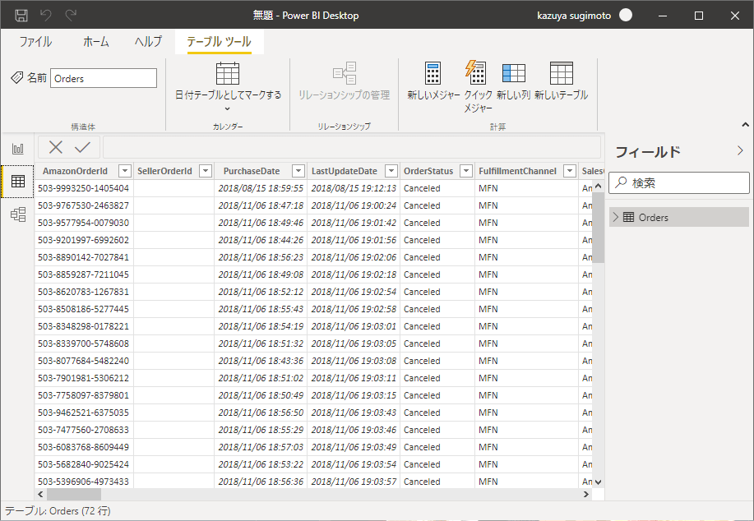This screenshot has height=521, width=754.
Task: Expand the Orders table in Fields pane
Action: point(615,217)
